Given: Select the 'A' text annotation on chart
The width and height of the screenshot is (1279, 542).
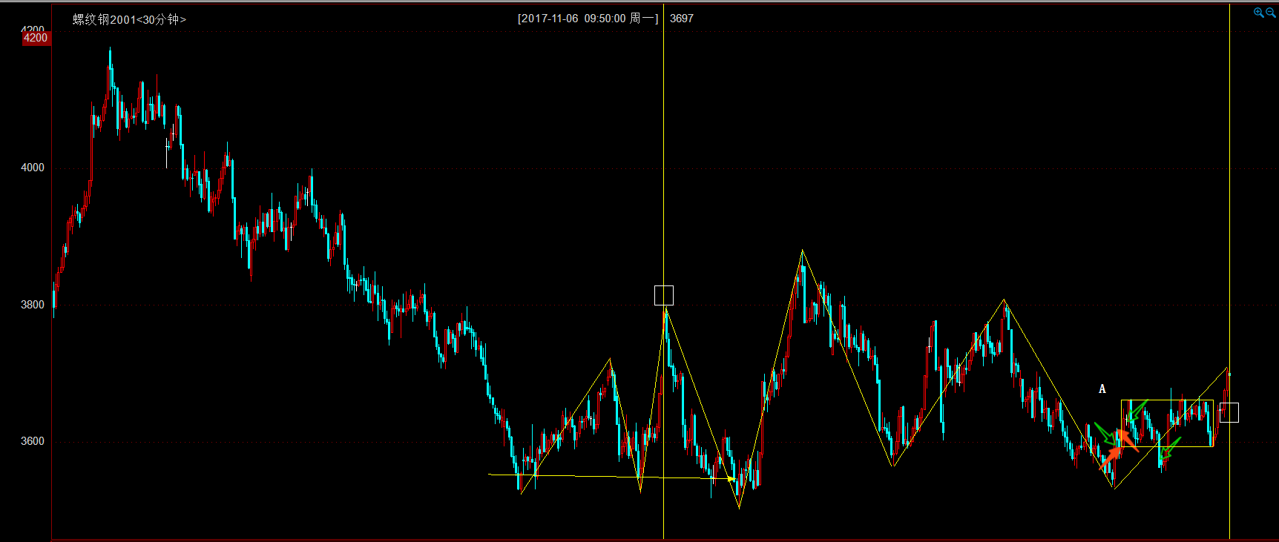Looking at the screenshot, I should point(1102,389).
